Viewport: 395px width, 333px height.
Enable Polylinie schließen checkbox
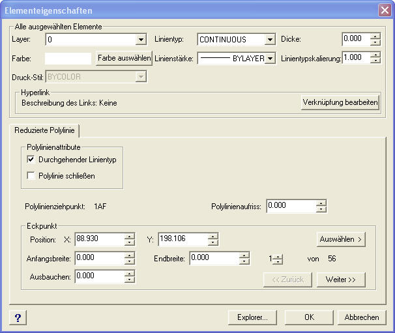31,175
